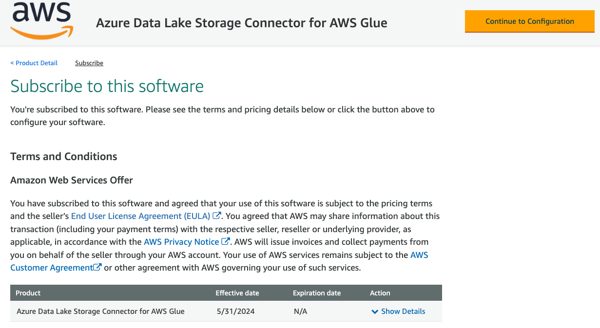Click the external-link icon after EULA

tap(217, 216)
